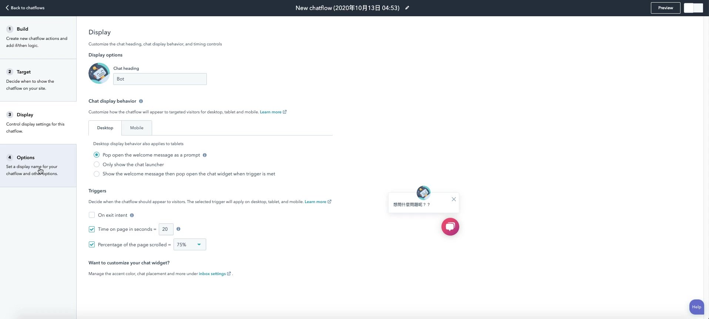Click the Preview button
Screen dimensions: 709x319
point(665,8)
